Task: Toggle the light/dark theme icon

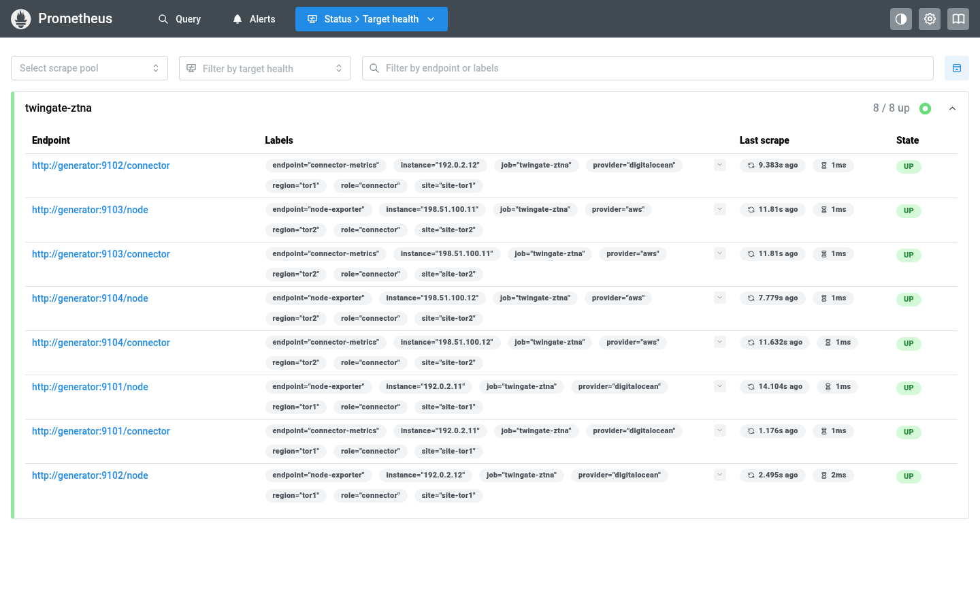Action: 901,19
